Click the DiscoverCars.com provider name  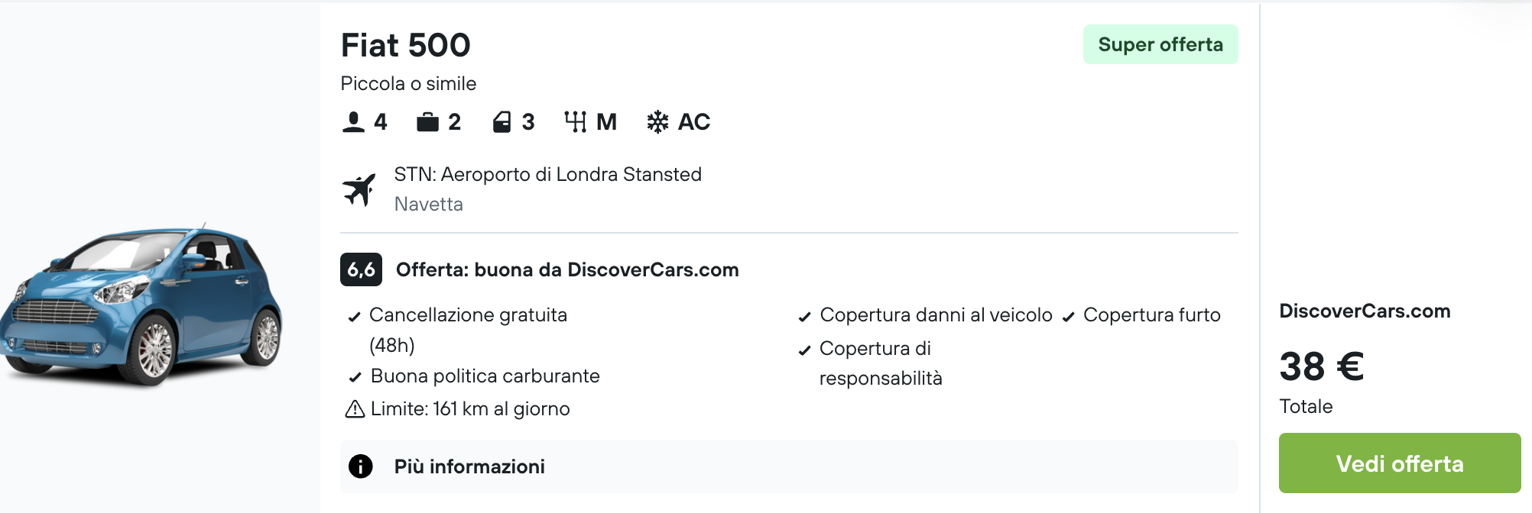(1365, 311)
